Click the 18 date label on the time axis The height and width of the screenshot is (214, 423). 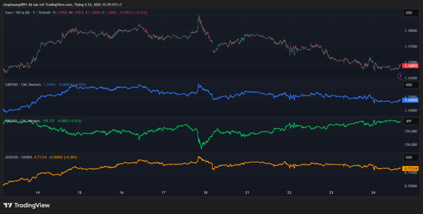click(206, 193)
